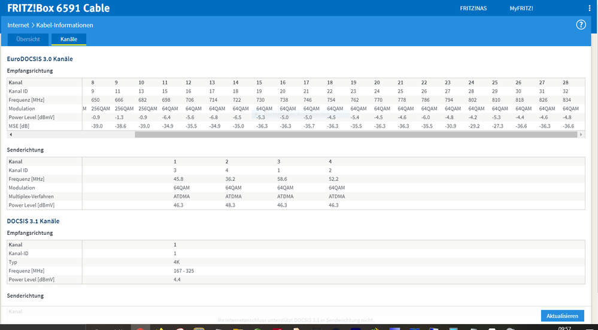The image size is (598, 330).
Task: Click the 666 MHz frequency cell
Action: [119, 100]
